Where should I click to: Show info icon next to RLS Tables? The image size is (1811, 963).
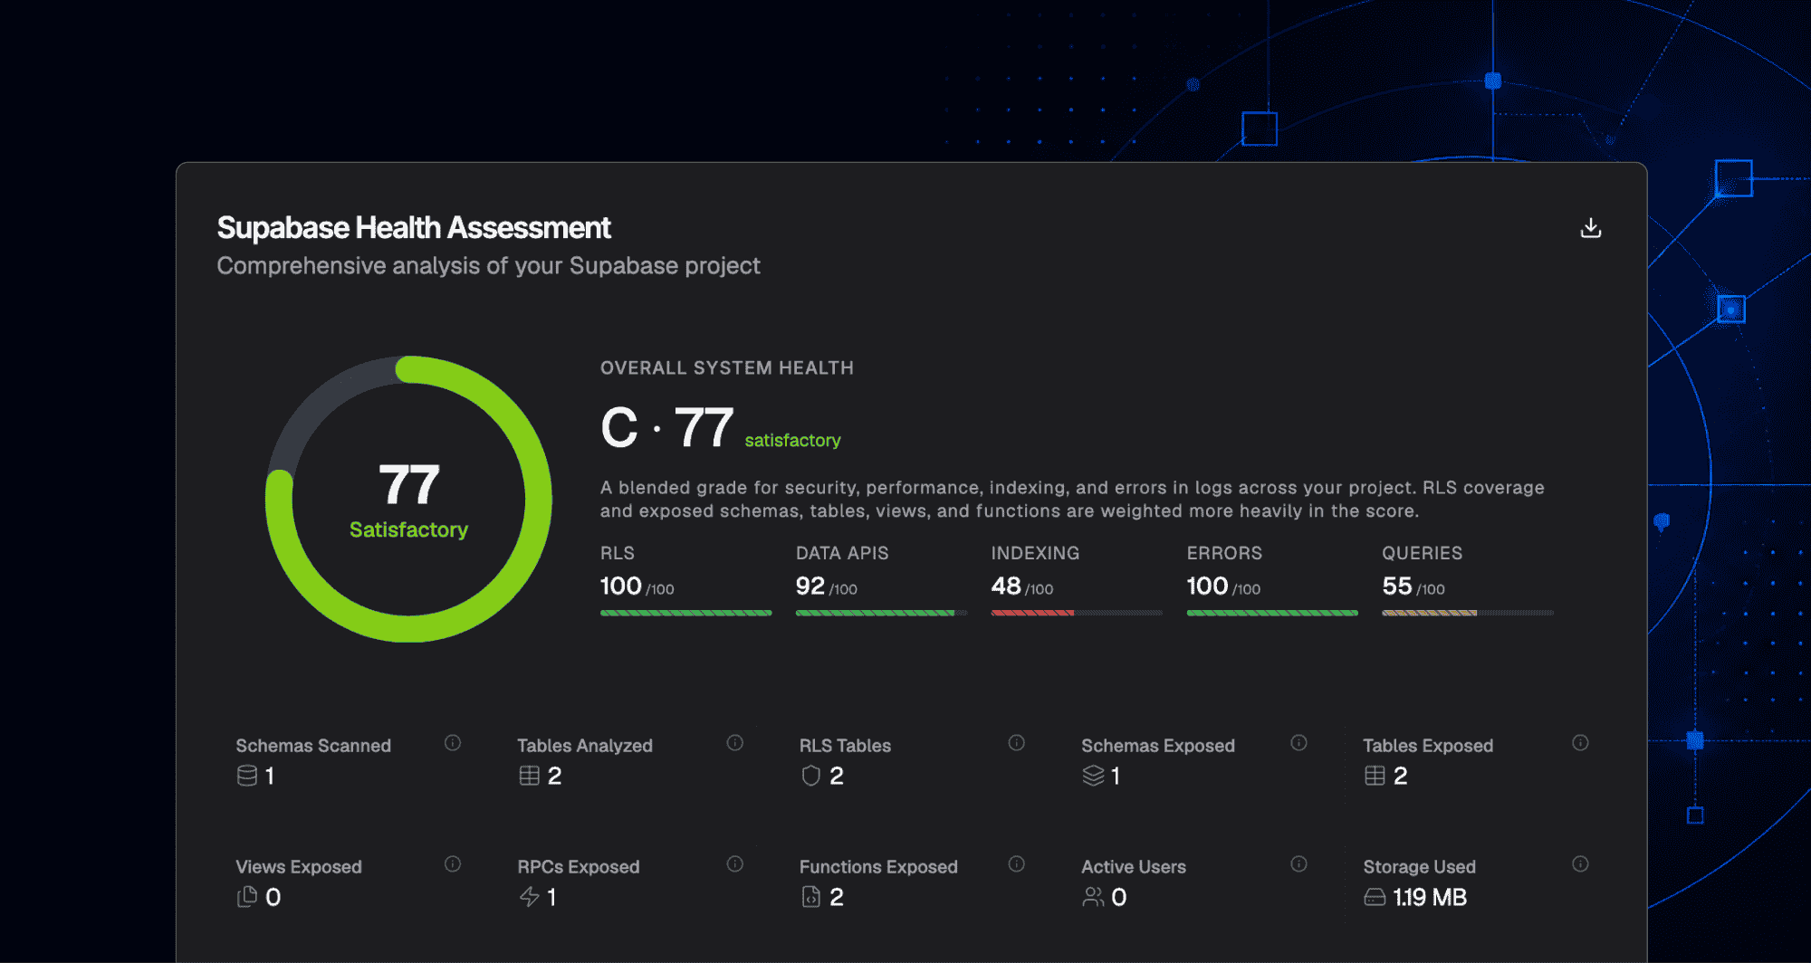1017,743
